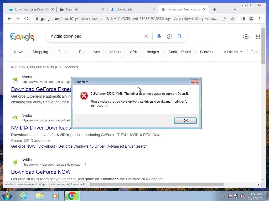The width and height of the screenshot is (269, 201).
Task: Click the Chrome forward arrow
Action: (18, 19)
